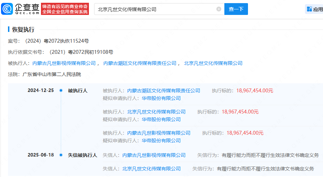Open 失信人 北京凡世文化传媒有限公司 link
This screenshot has width=323, height=177.
pyautogui.click(x=151, y=169)
